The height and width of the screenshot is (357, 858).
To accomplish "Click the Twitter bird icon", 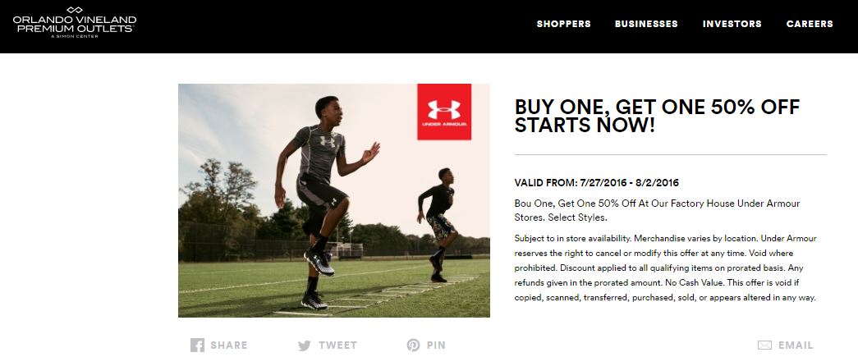I will tap(305, 346).
